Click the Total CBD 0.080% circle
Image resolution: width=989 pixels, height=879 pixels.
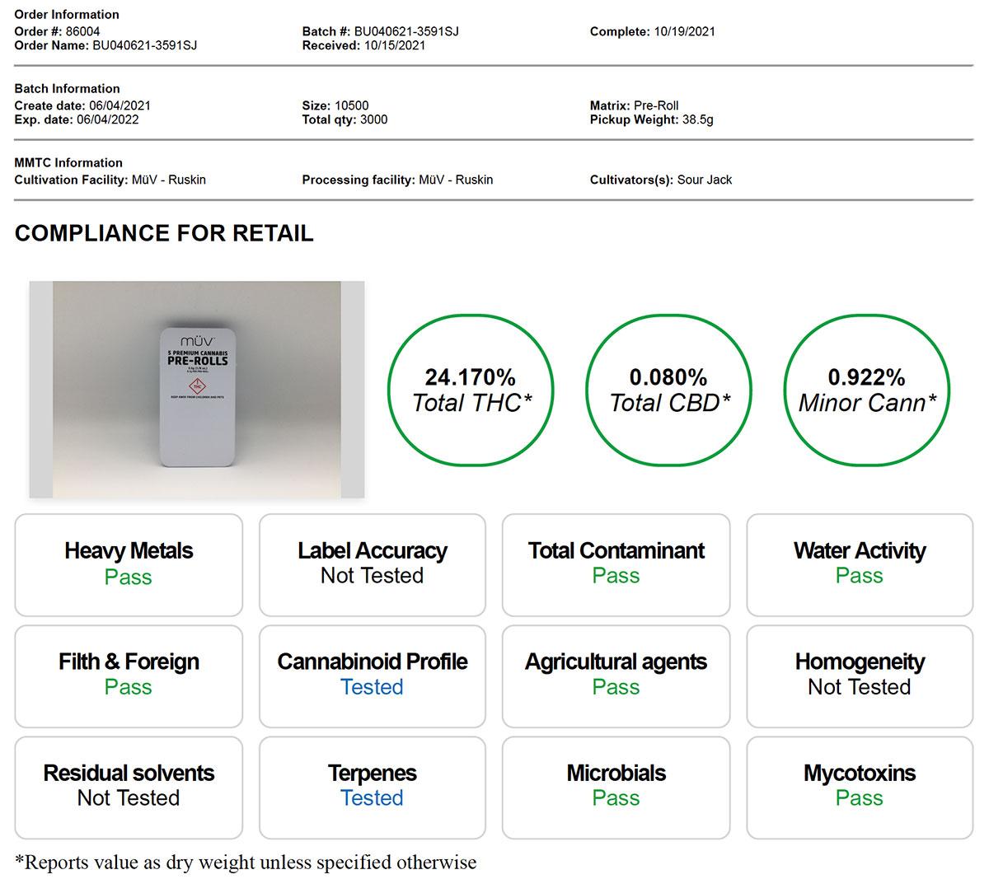click(668, 390)
